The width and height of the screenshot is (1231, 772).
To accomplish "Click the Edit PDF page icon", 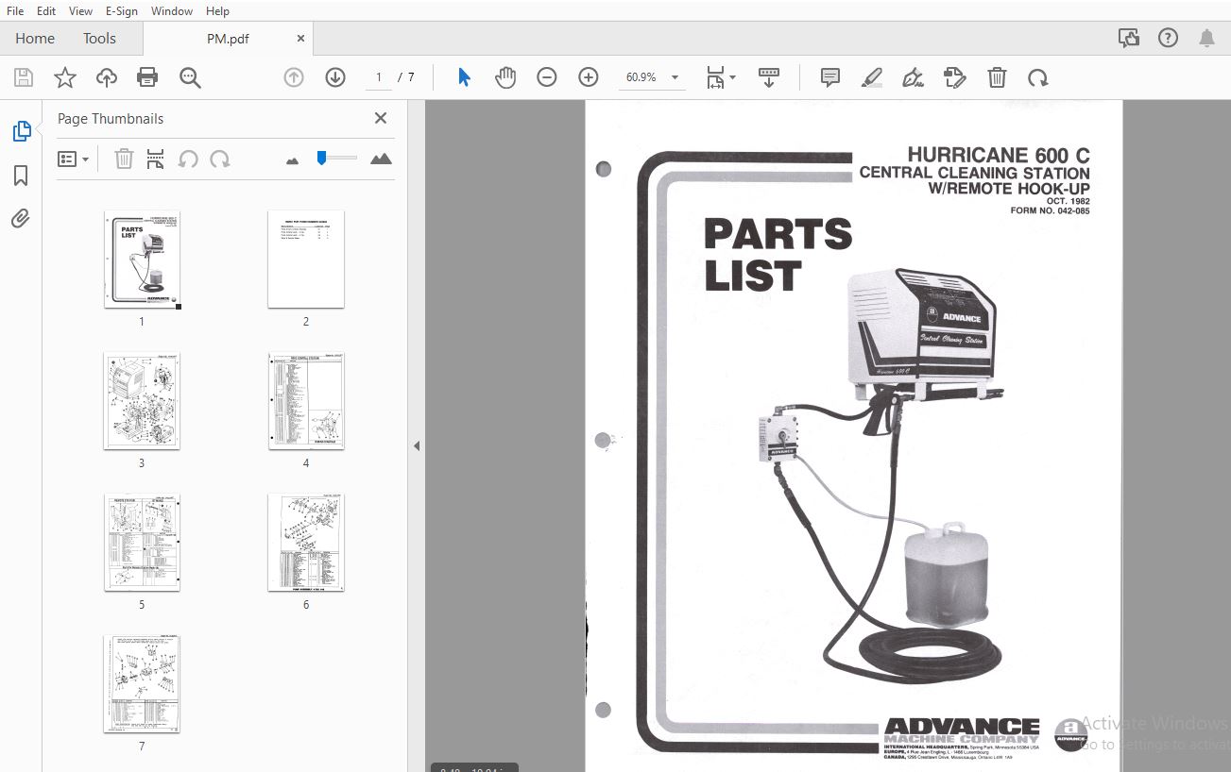I will pos(955,77).
